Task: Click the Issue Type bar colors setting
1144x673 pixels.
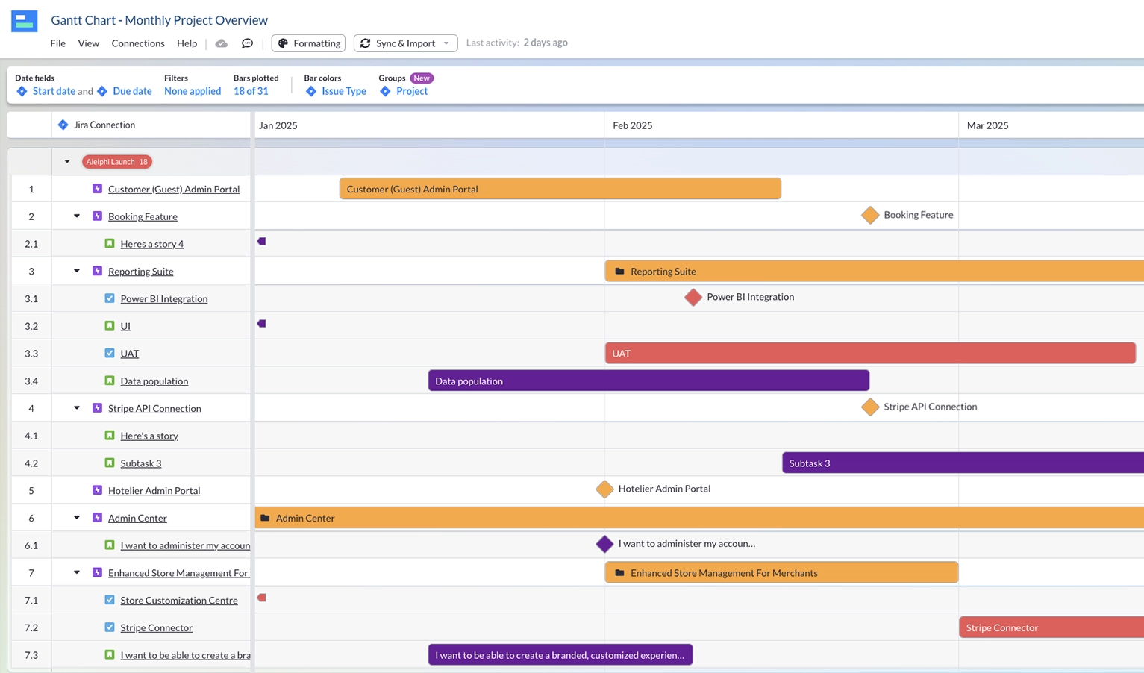Action: coord(343,91)
